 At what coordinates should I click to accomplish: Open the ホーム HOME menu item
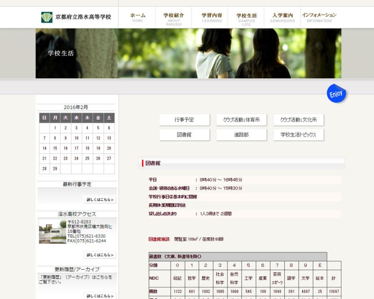(137, 17)
